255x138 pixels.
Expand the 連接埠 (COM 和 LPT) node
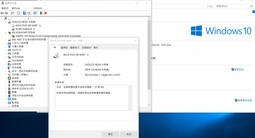click(x=6, y=89)
